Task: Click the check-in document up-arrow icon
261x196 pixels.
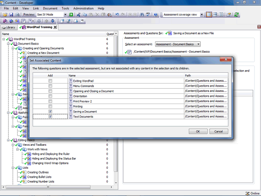Action: point(62,21)
